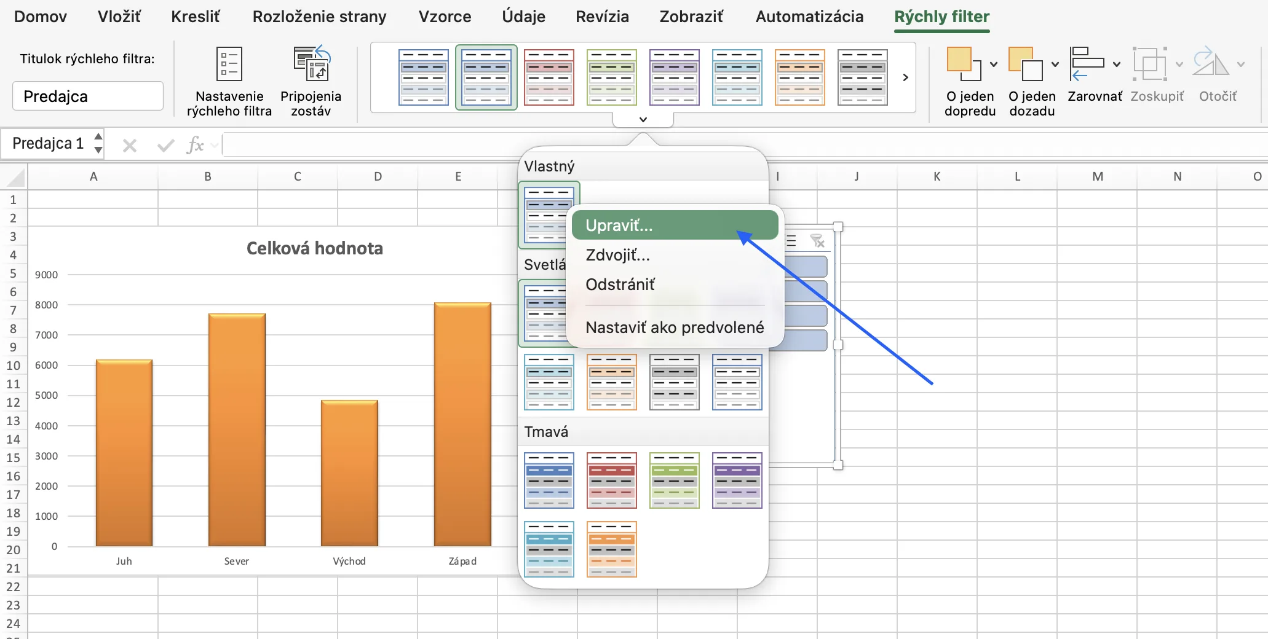The image size is (1268, 639).
Task: Open Nastavenie rýchleho filtra settings
Action: (x=229, y=82)
